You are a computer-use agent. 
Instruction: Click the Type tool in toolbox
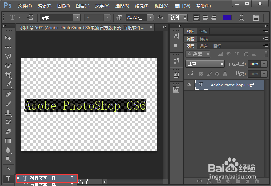pos(8,179)
